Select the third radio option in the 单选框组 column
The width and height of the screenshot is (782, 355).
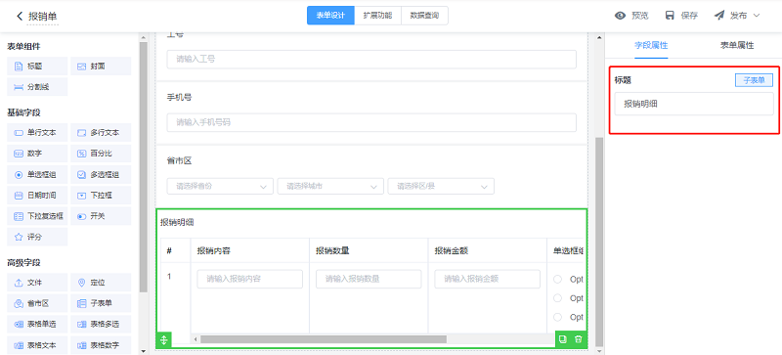coord(557,317)
